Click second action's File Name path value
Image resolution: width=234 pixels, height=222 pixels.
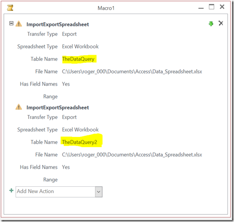132,155
